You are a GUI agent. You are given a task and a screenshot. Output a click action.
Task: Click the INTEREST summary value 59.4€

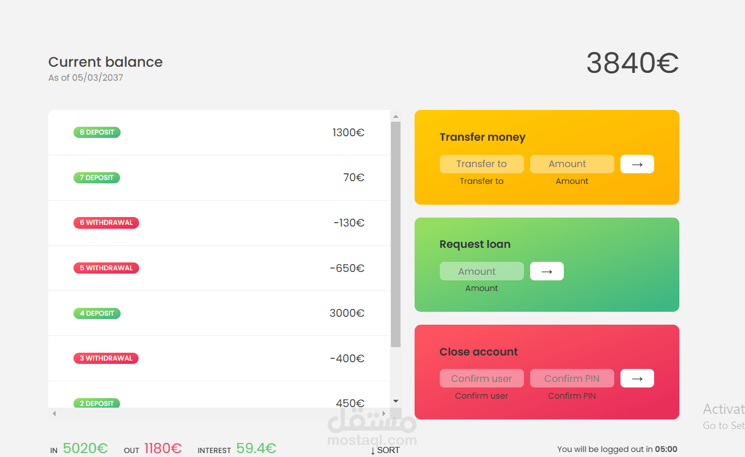tap(256, 449)
